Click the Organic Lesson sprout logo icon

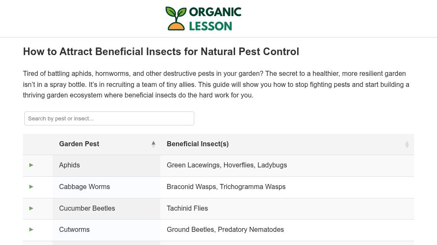(176, 18)
